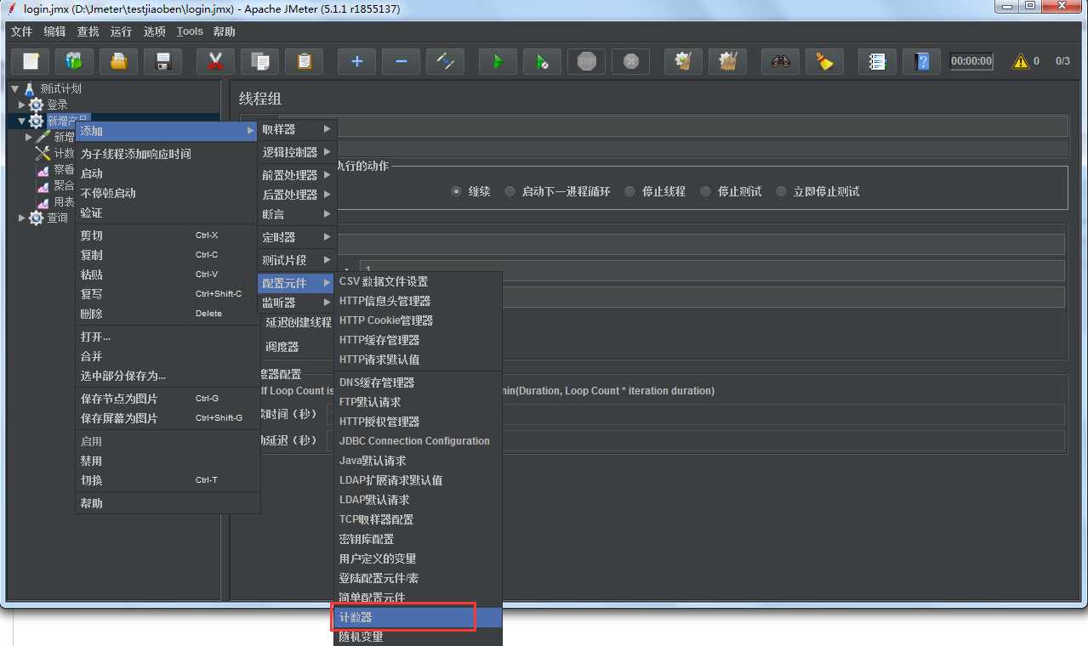Click 禁用 in the context menu

(167, 461)
